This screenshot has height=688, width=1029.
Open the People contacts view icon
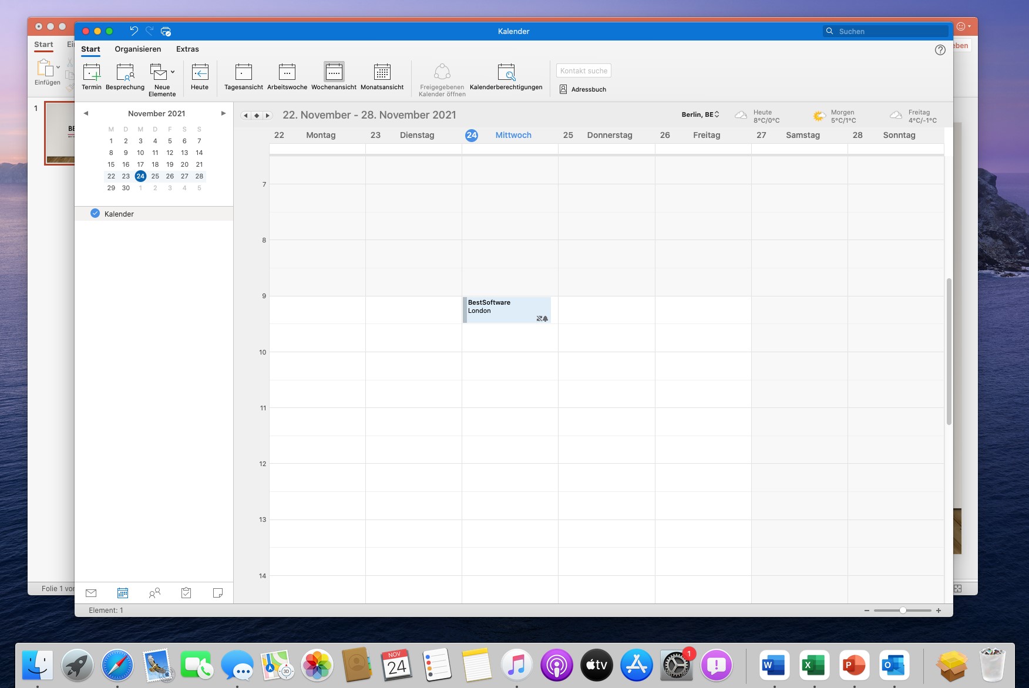[154, 593]
